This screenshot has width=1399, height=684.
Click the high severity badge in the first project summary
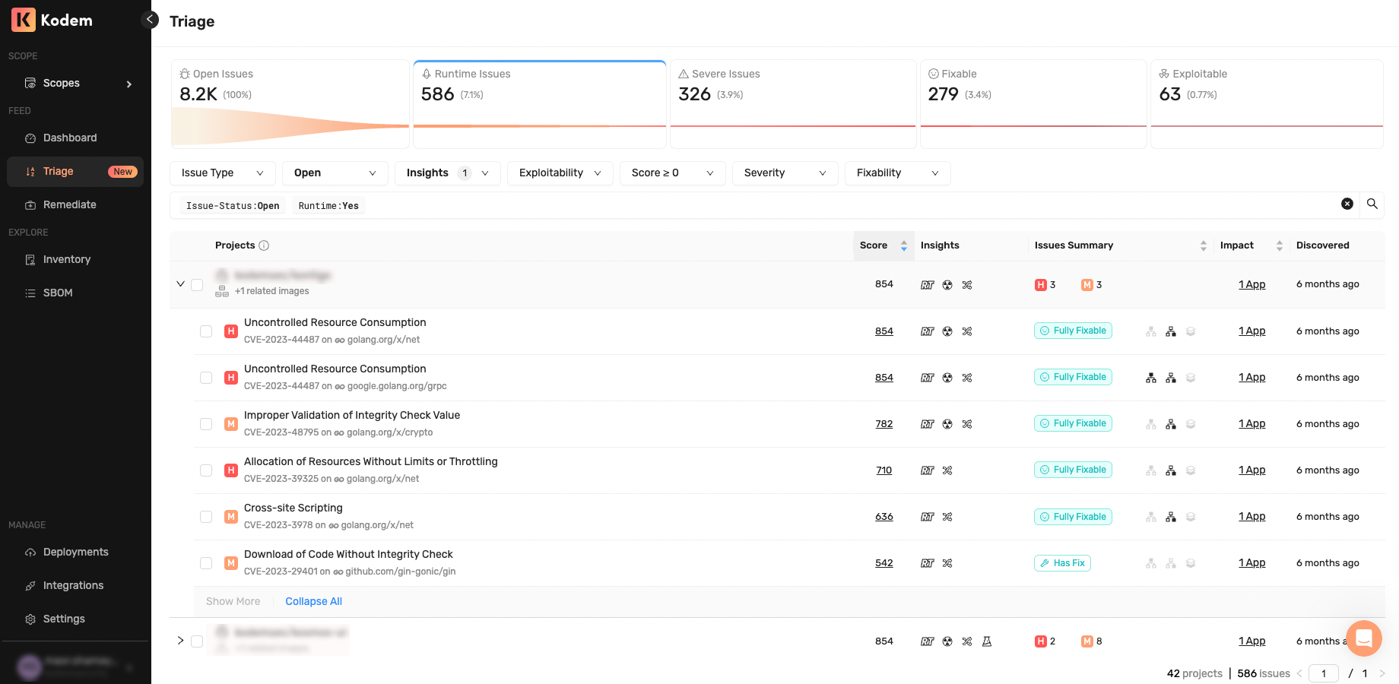tap(1041, 285)
